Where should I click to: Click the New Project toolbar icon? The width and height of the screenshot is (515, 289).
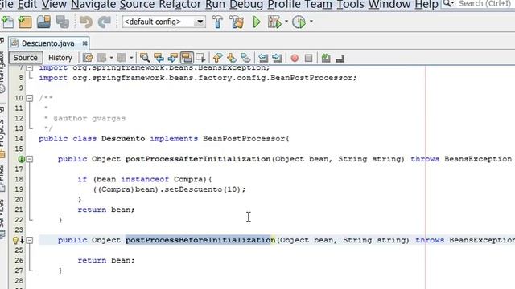(25, 22)
